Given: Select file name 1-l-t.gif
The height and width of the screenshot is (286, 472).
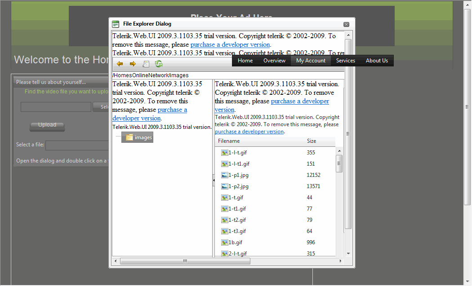Looking at the screenshot, I should (x=237, y=153).
